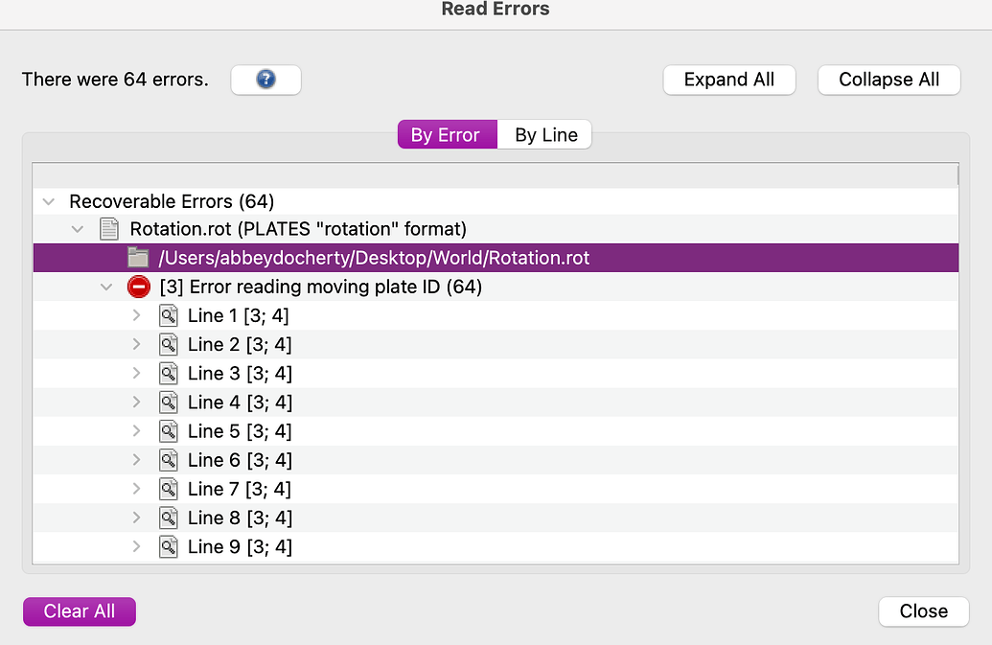Select the 'Line 9 [3; 4]' text

point(240,546)
